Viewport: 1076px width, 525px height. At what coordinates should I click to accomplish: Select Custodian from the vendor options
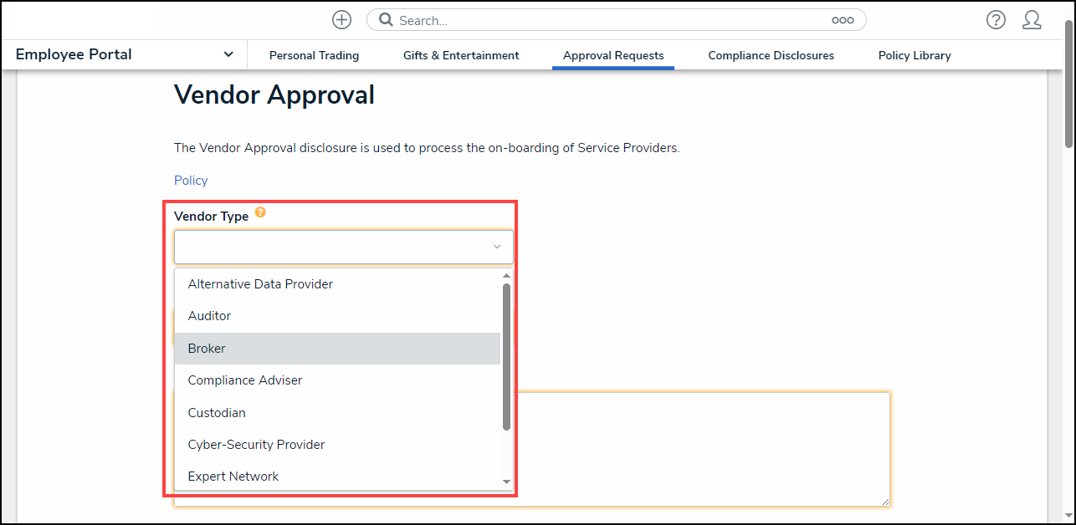(x=217, y=412)
